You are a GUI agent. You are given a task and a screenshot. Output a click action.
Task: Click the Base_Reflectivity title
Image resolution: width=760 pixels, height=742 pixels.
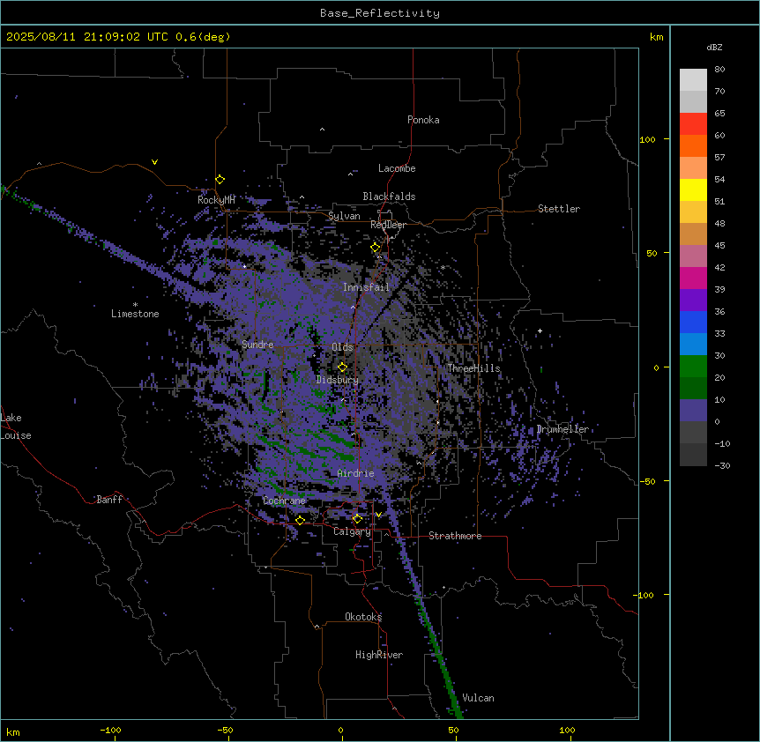[380, 13]
